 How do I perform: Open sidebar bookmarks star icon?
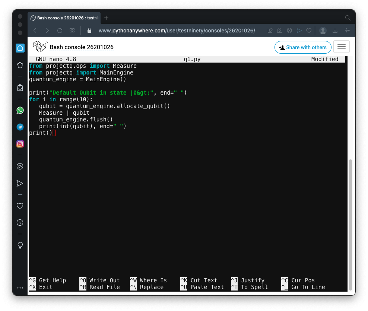click(20, 65)
